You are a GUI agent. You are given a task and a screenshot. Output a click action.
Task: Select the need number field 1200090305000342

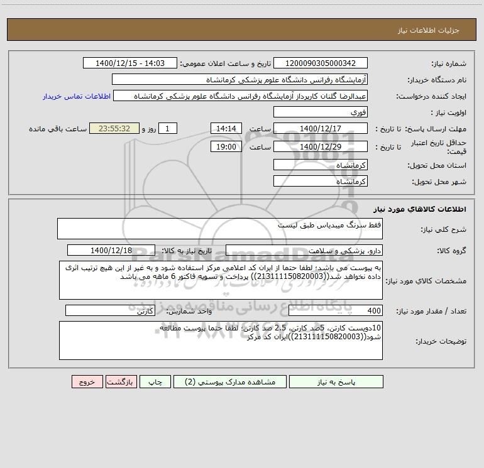(x=321, y=63)
